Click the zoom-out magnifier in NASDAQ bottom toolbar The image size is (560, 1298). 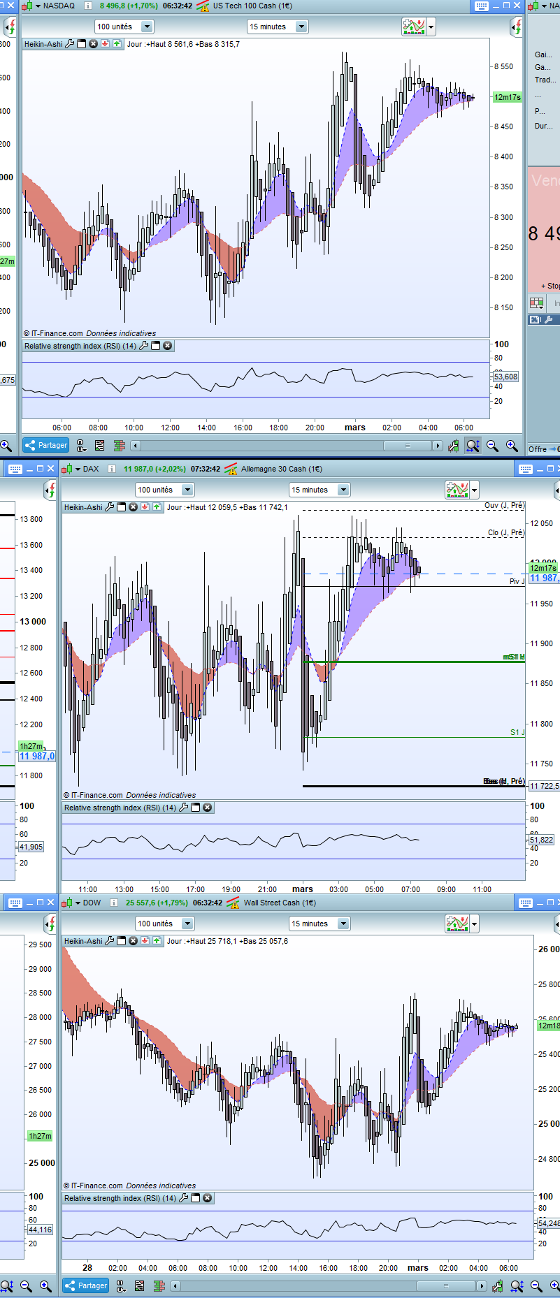[x=492, y=446]
